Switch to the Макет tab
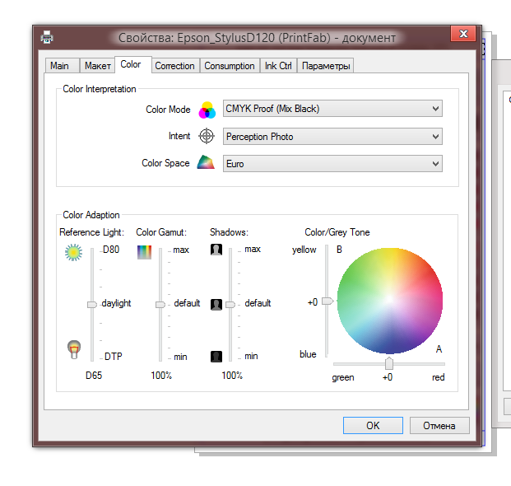 coord(97,66)
